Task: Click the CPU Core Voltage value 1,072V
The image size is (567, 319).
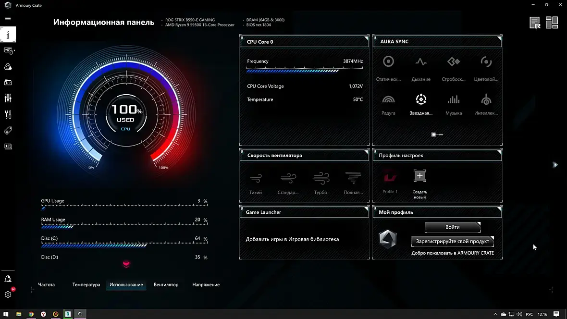Action: (x=356, y=86)
